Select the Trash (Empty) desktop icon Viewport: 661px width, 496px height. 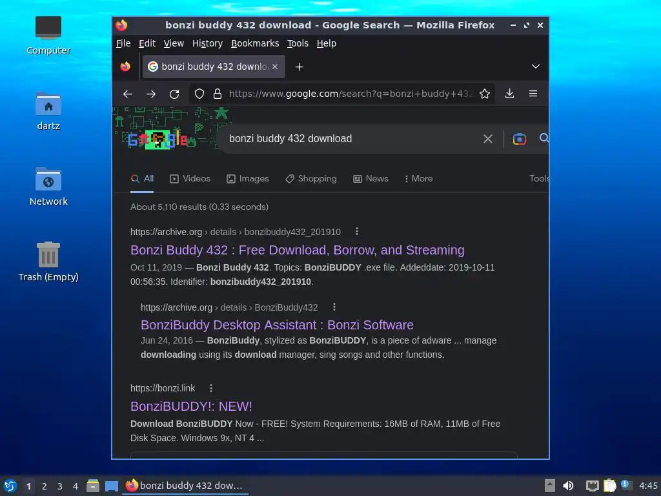click(x=48, y=262)
